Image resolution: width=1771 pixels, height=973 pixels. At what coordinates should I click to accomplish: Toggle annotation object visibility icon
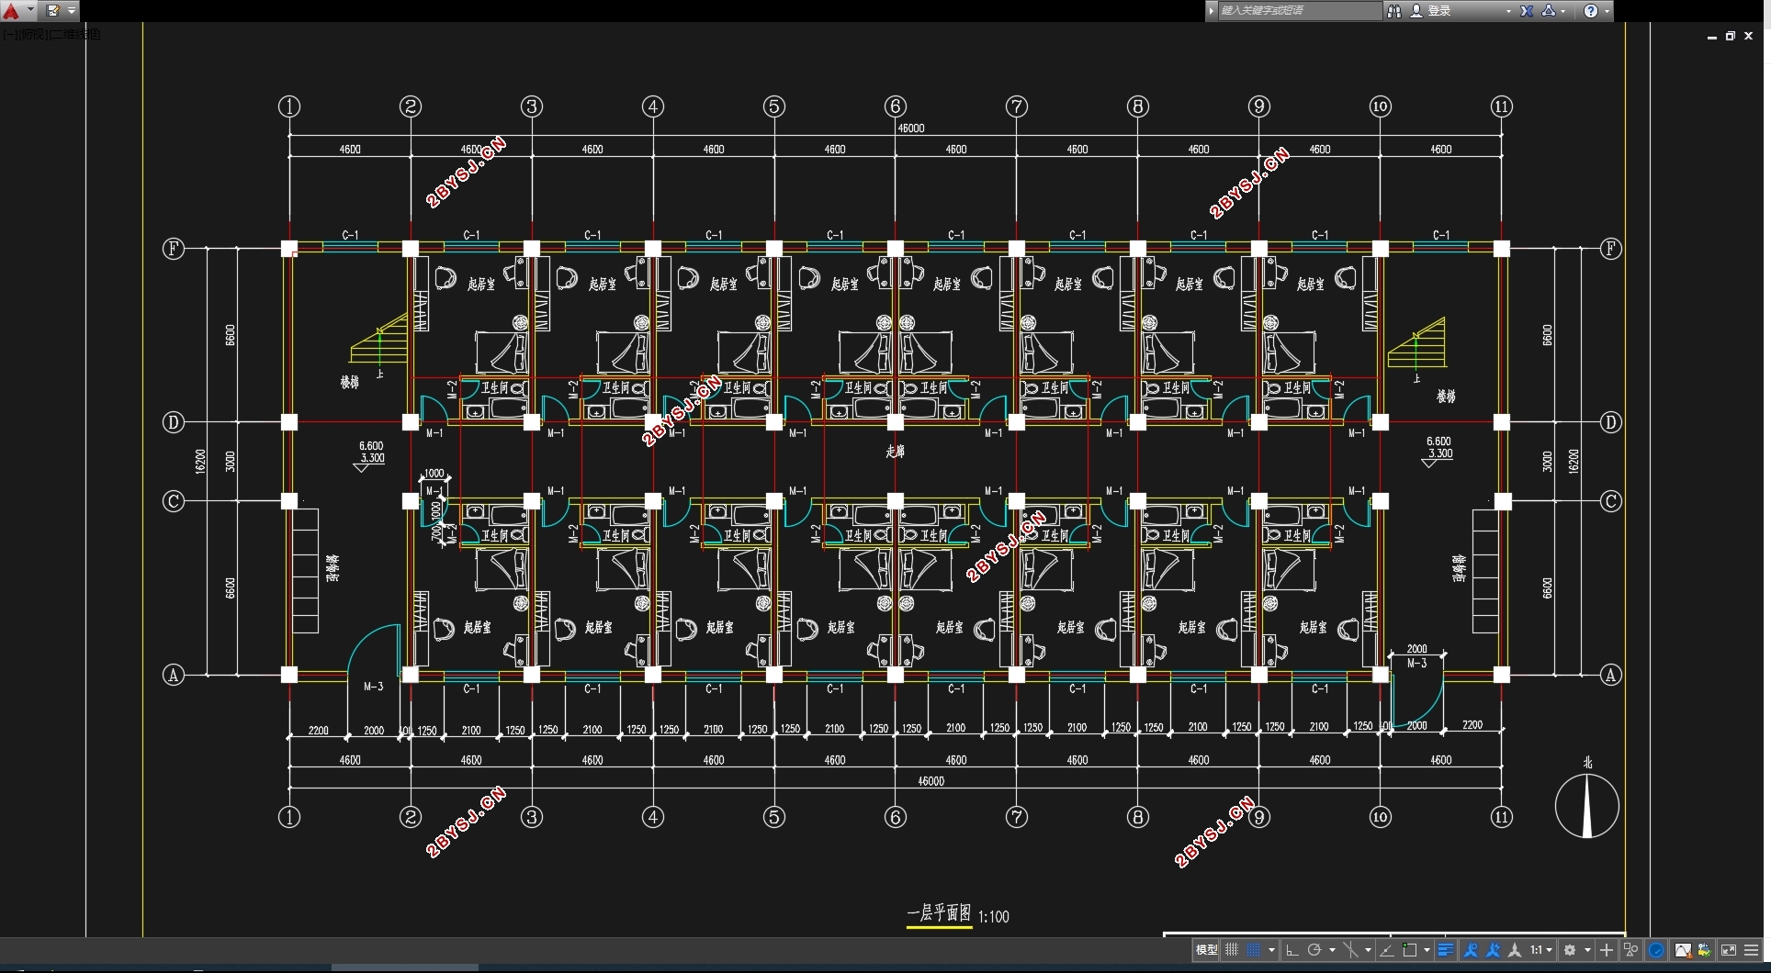click(1471, 950)
